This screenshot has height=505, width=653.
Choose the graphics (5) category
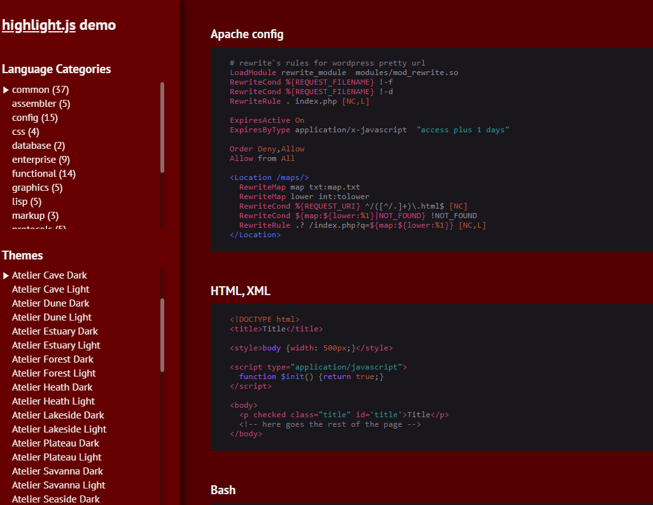click(x=37, y=188)
